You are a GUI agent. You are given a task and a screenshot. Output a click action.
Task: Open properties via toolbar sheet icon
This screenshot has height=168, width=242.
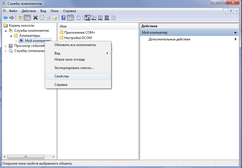(42, 18)
